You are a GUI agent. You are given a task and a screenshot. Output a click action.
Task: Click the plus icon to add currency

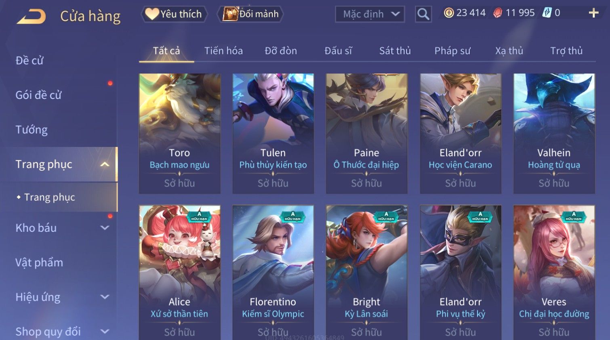593,13
